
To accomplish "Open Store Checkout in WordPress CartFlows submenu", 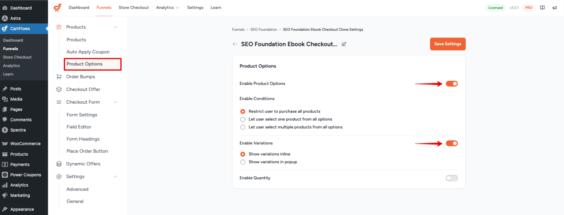I will (17, 57).
